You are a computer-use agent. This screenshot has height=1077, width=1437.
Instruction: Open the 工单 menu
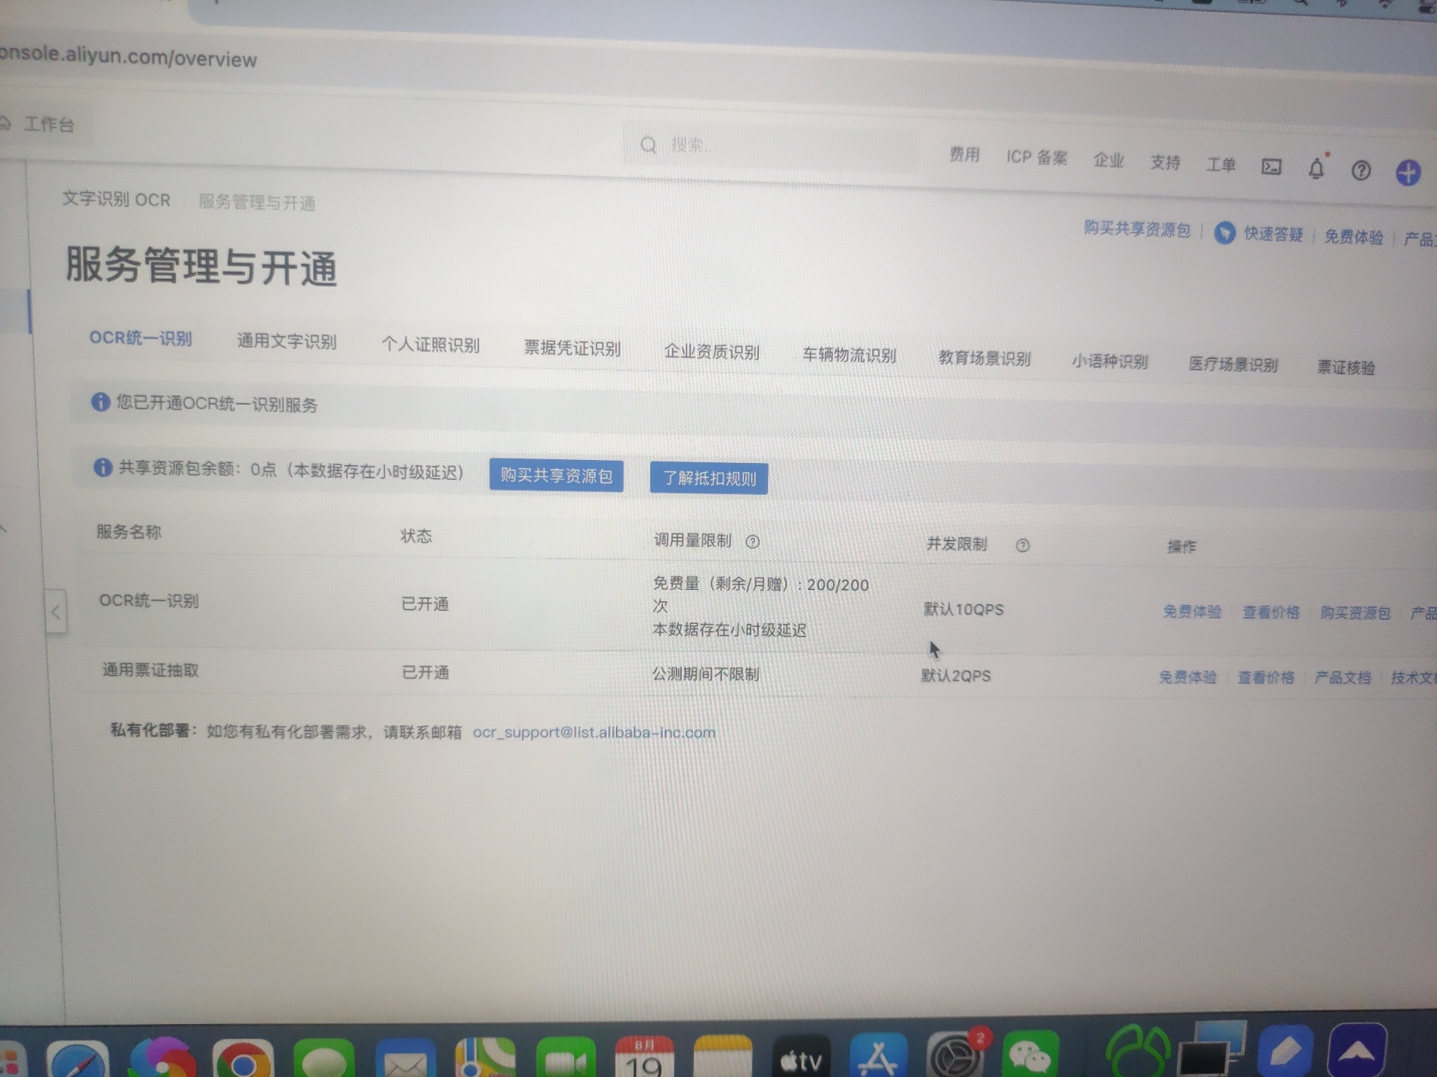(x=1221, y=165)
